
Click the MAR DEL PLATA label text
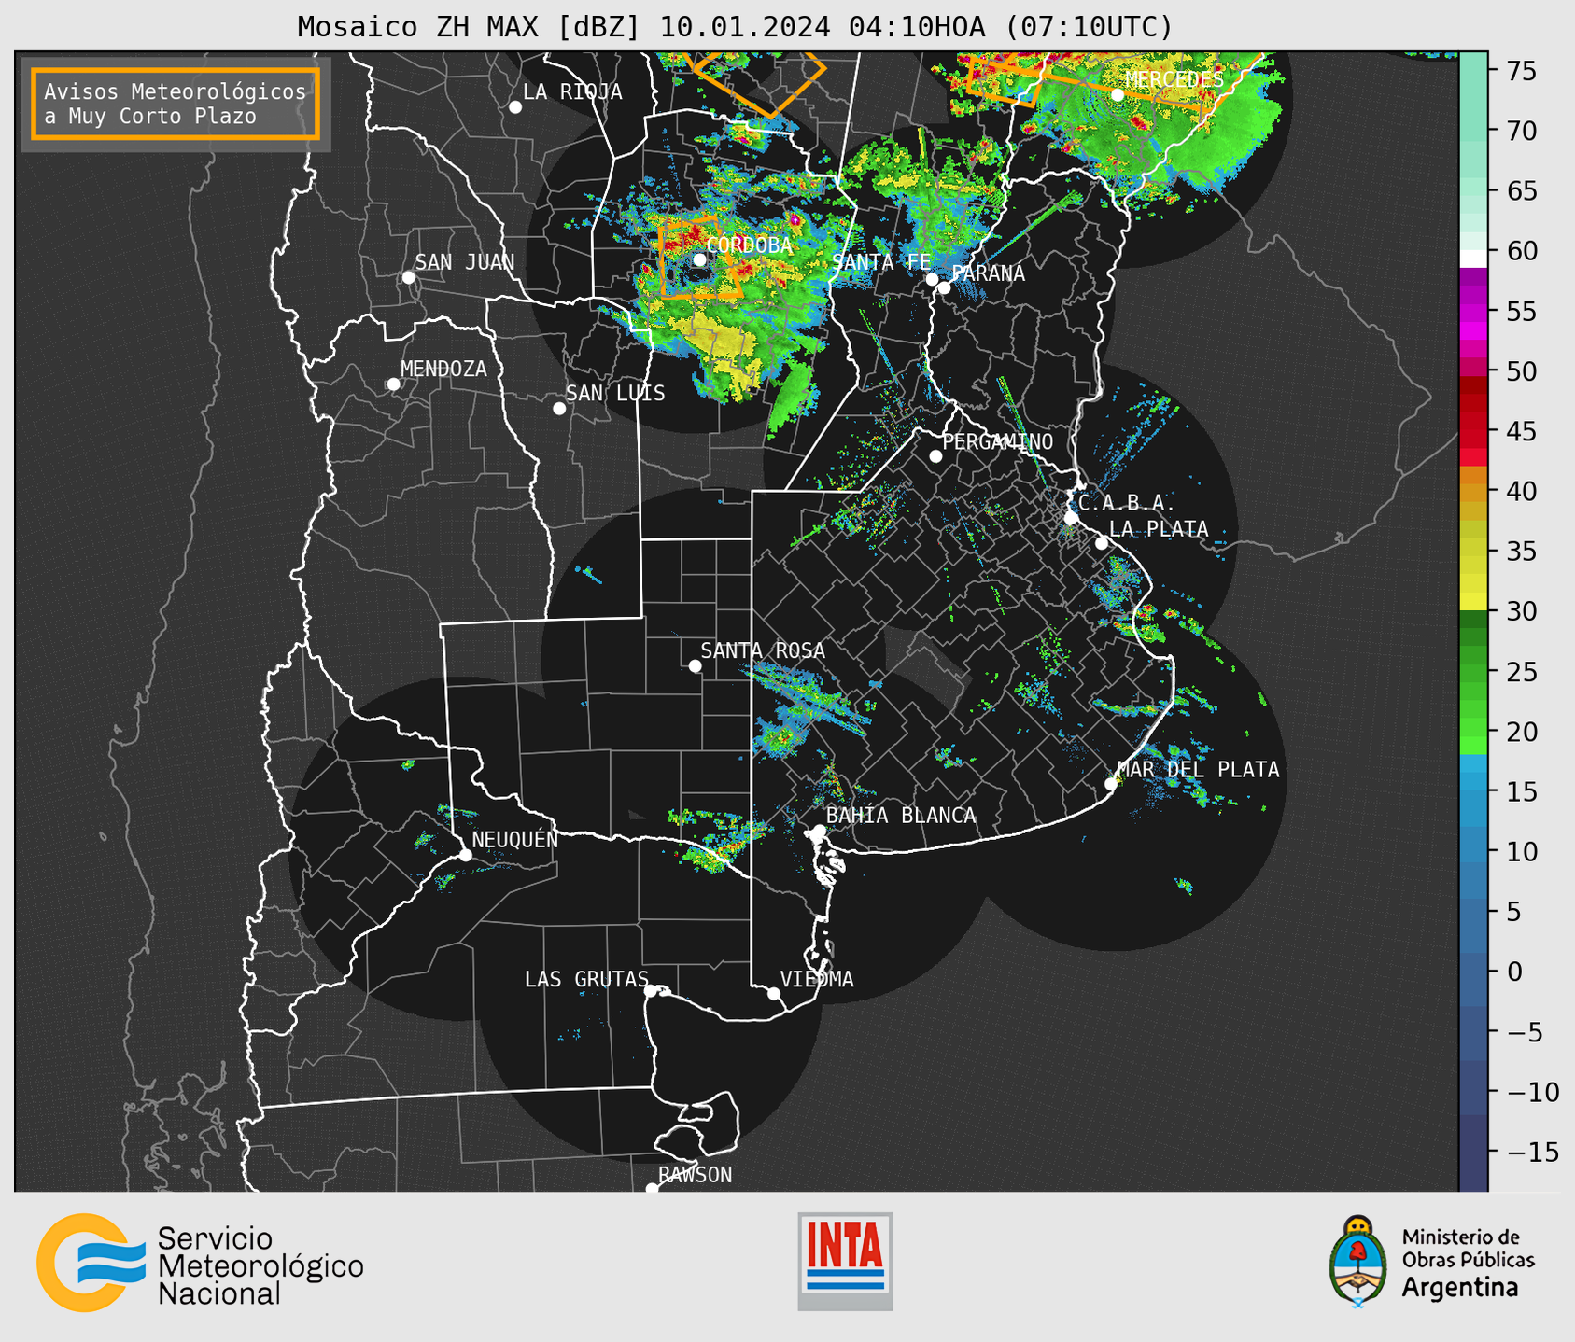1198,769
